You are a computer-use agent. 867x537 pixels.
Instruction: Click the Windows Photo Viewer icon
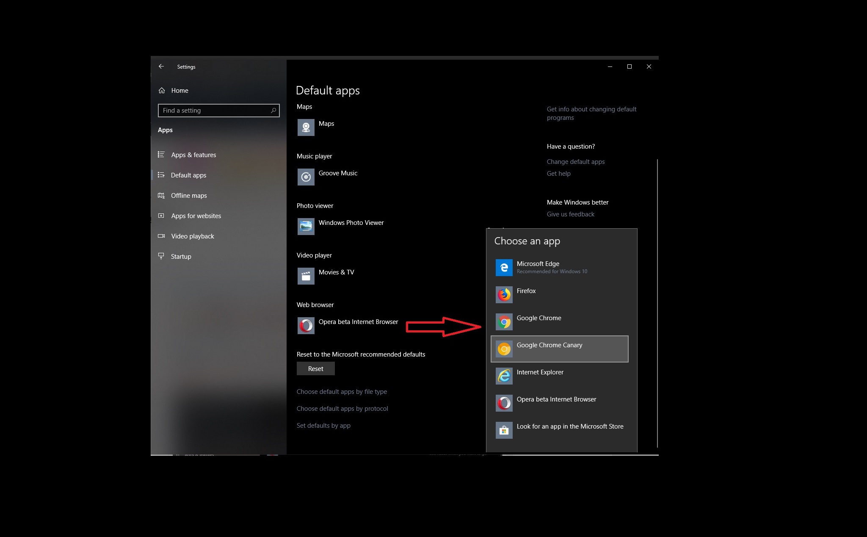coord(306,227)
